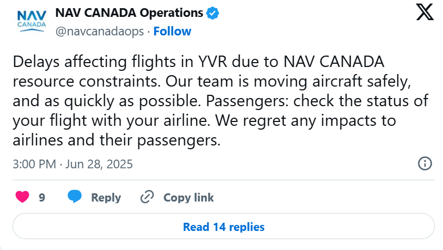Click the blue reply bubble icon
The height and width of the screenshot is (250, 443).
tap(75, 196)
